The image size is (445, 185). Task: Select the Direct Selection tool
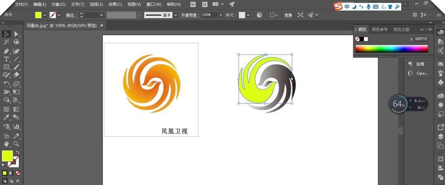[x=17, y=34]
